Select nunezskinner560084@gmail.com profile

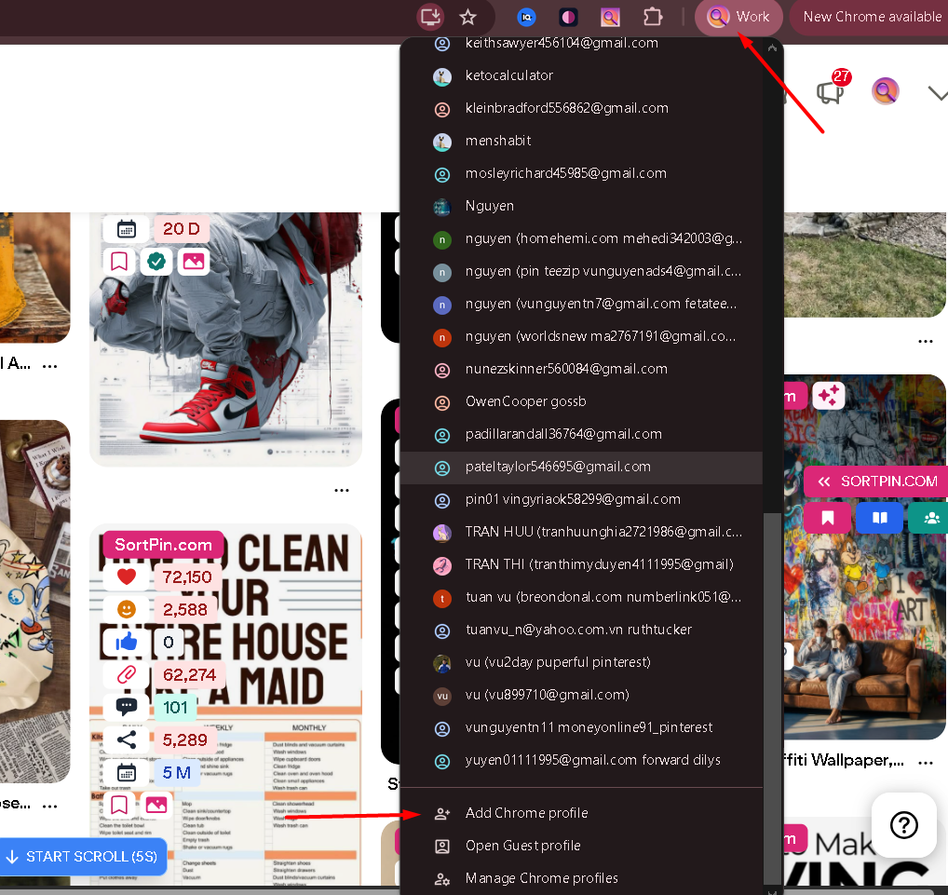(581, 370)
